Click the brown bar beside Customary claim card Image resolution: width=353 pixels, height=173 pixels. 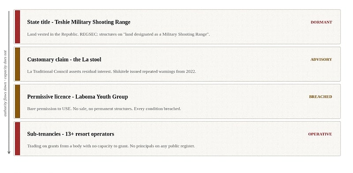(x=17, y=64)
